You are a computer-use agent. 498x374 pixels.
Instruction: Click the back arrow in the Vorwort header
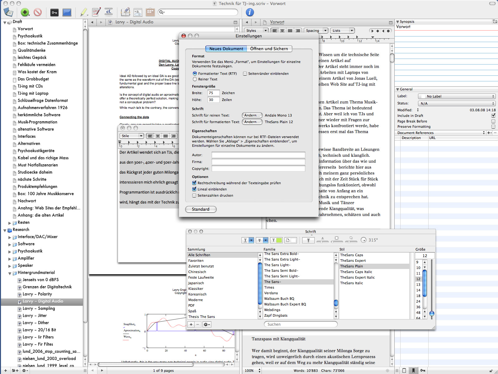point(247,22)
